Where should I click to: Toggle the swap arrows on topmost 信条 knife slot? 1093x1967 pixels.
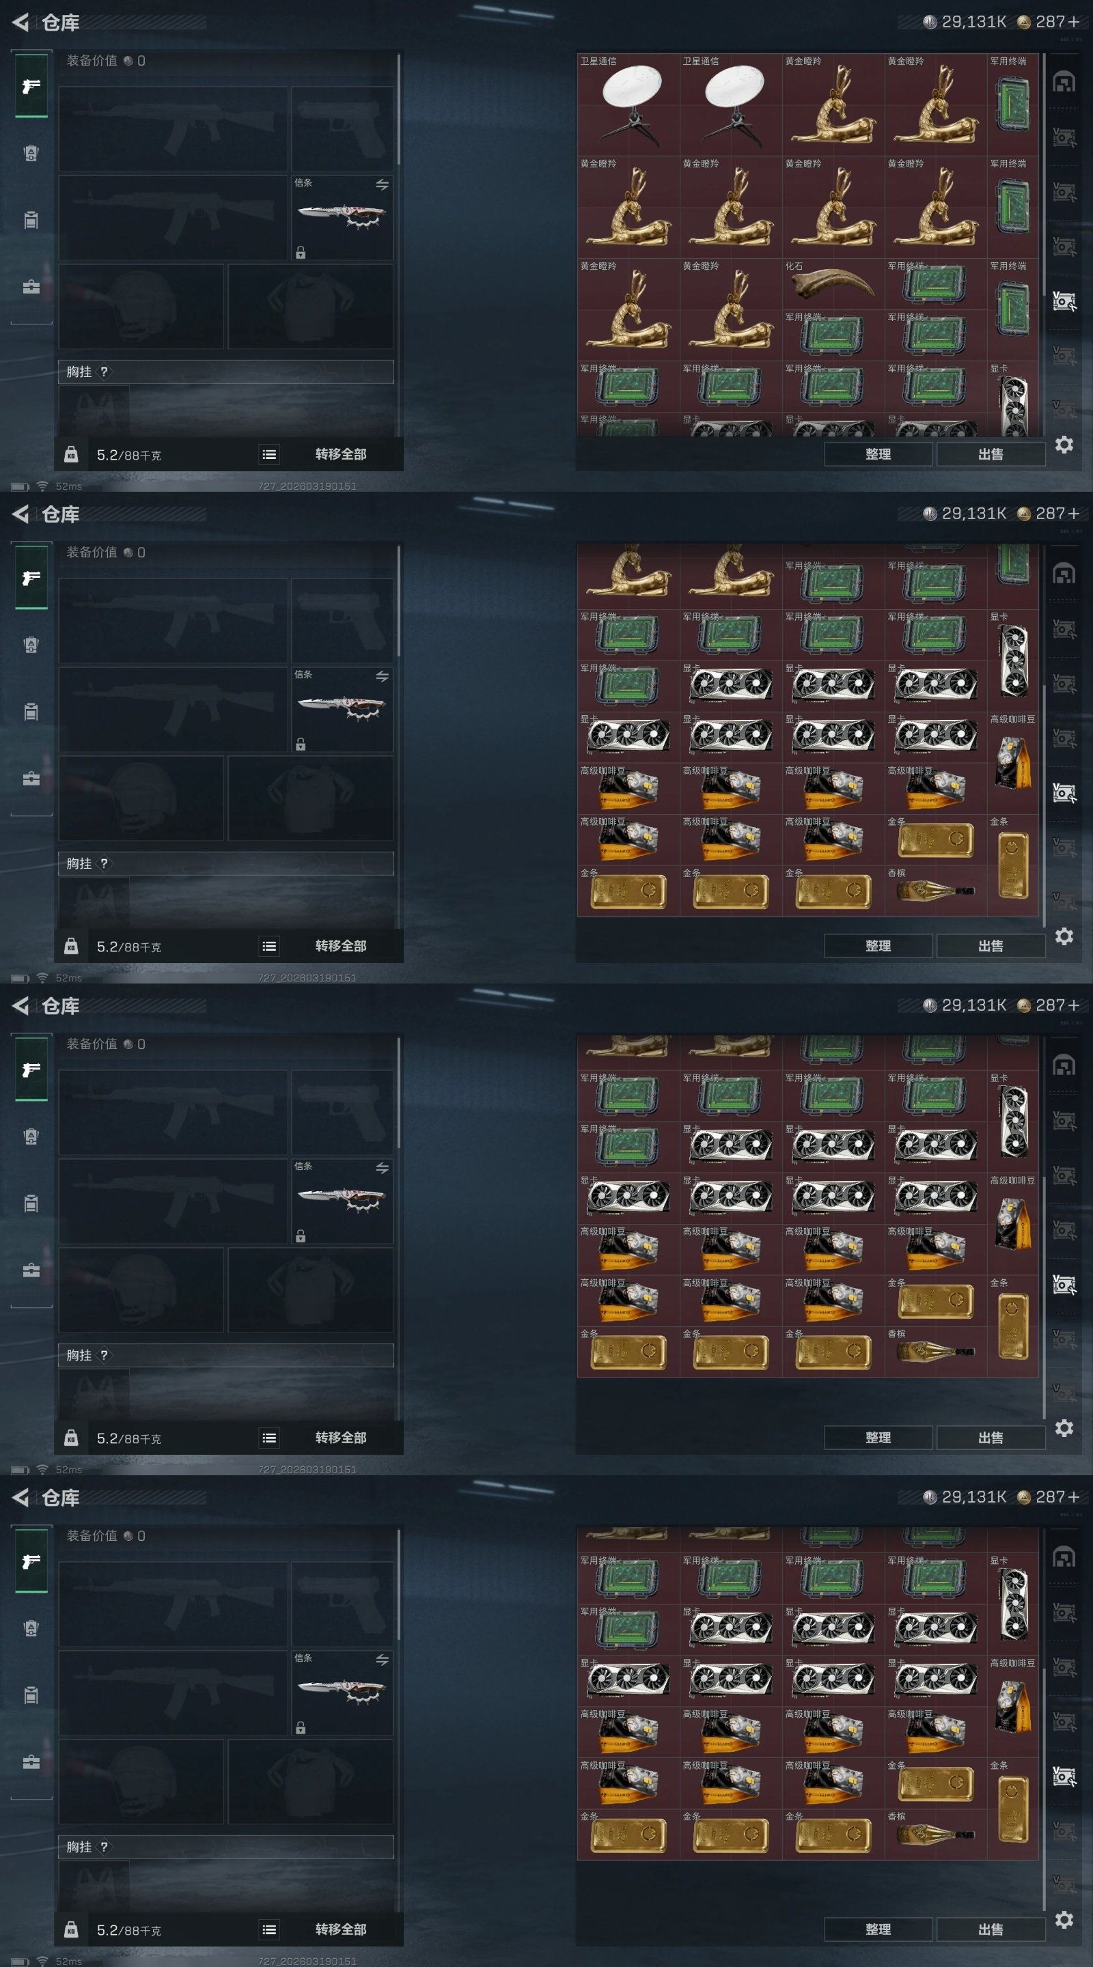coord(382,185)
